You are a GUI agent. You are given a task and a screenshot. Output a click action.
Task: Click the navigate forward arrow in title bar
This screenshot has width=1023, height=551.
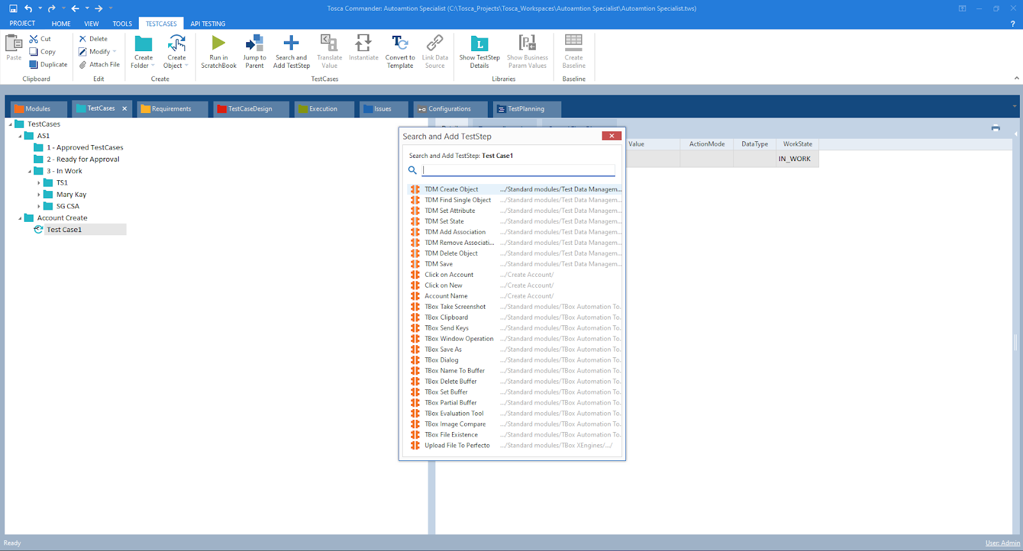(x=98, y=8)
